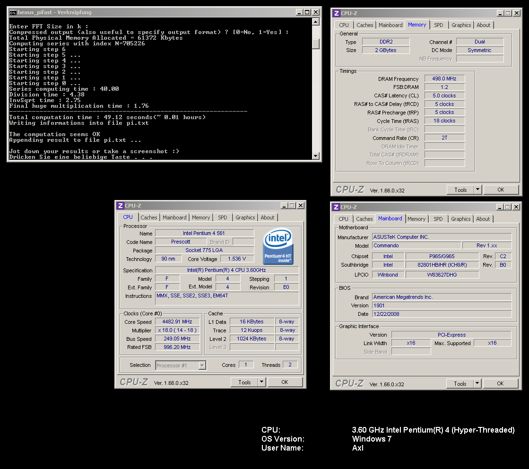Viewport: 529px width, 469px height.
Task: Open Caches tab in the Mainboard window
Action: pos(364,219)
